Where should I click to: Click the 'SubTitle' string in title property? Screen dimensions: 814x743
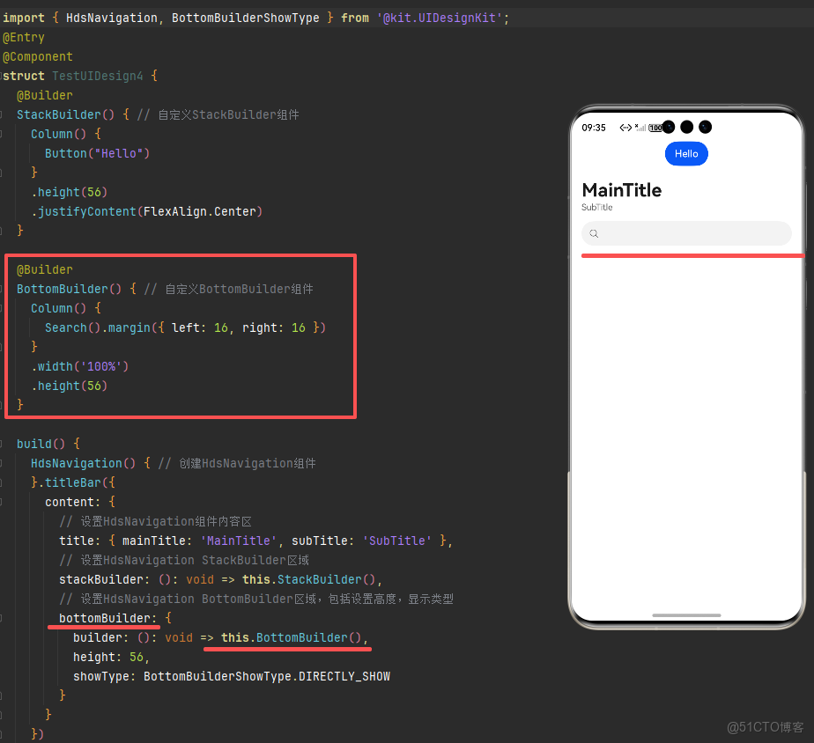397,541
